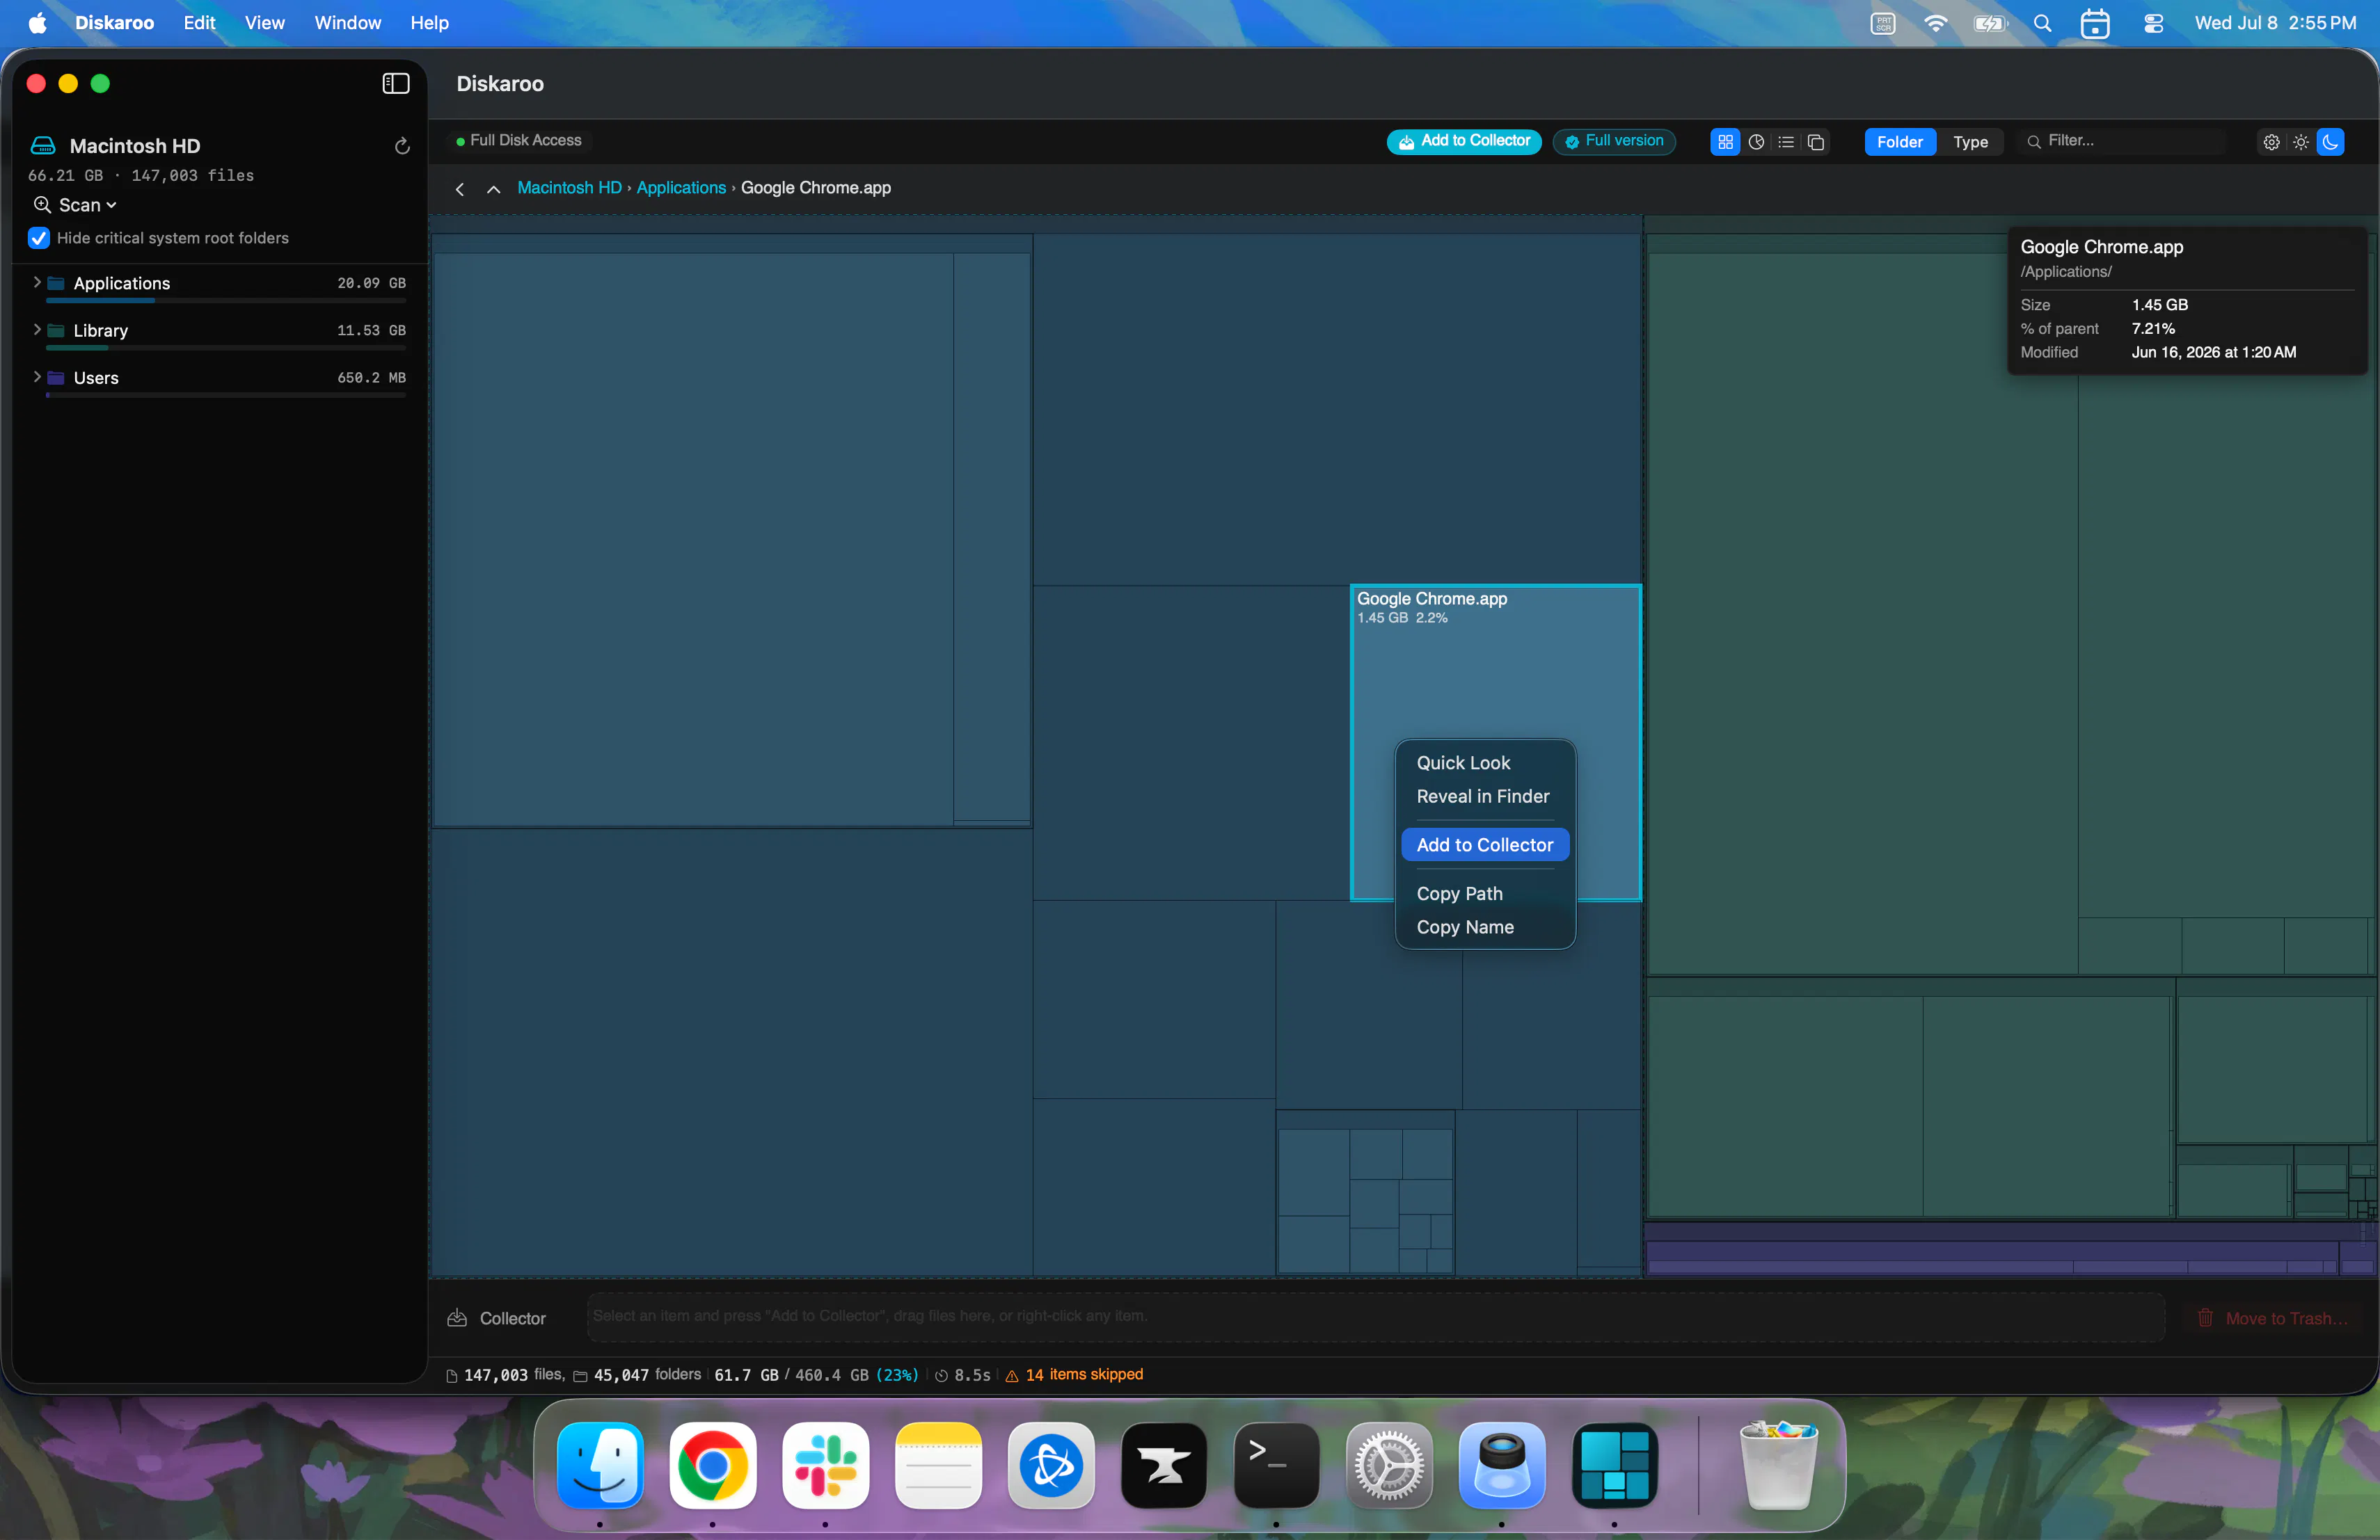Click the Collector tray icon
The image size is (2380, 1540).
[457, 1318]
